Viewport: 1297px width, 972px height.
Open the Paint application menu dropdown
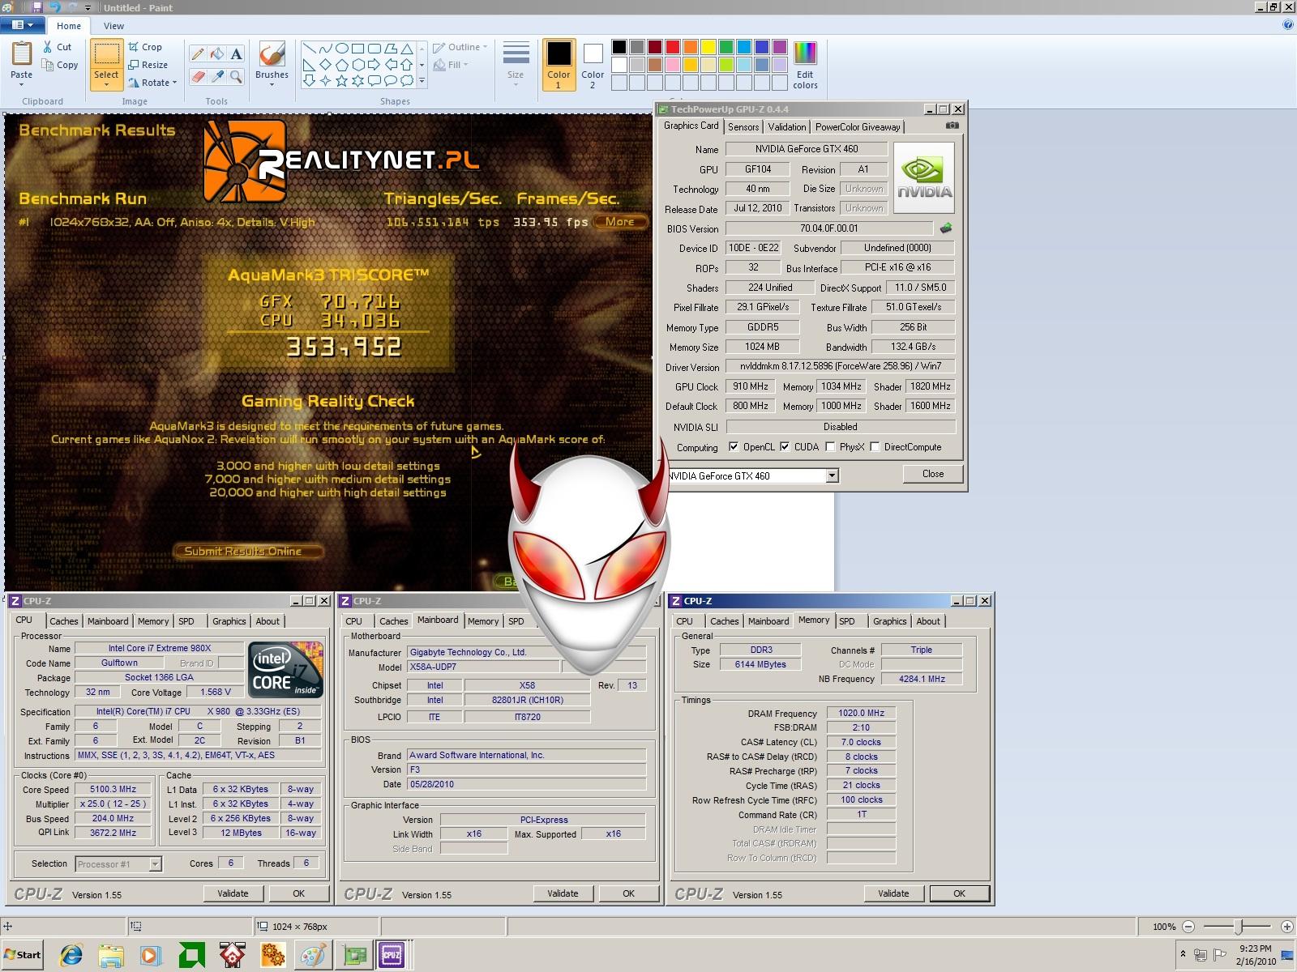[23, 25]
